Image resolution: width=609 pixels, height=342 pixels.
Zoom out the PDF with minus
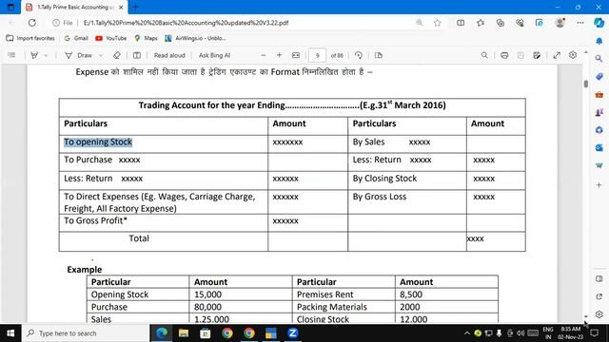point(264,55)
